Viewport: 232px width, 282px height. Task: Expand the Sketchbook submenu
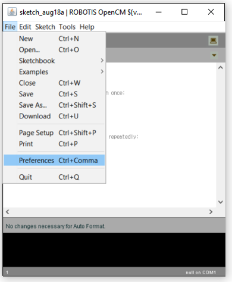point(54,61)
